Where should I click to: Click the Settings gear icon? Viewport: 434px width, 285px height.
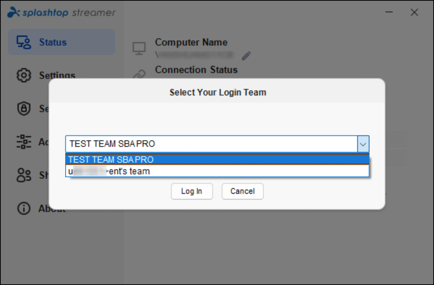[x=24, y=75]
